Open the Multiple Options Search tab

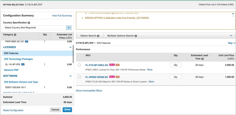pyautogui.click(x=122, y=36)
